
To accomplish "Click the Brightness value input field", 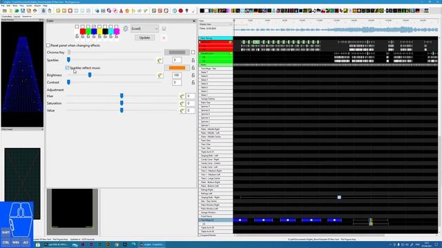I will pyautogui.click(x=177, y=75).
